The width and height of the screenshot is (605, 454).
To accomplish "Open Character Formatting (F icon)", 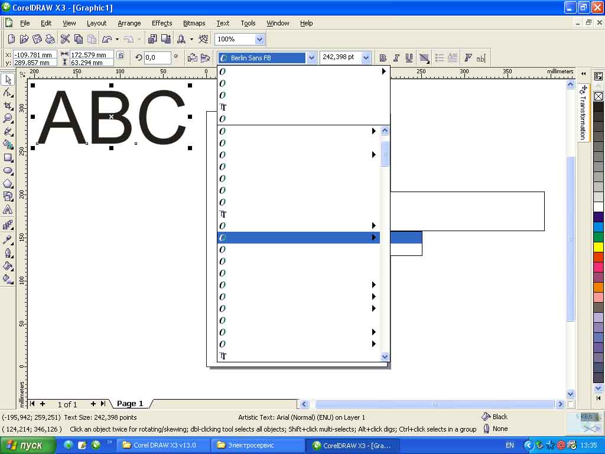I will tap(468, 57).
